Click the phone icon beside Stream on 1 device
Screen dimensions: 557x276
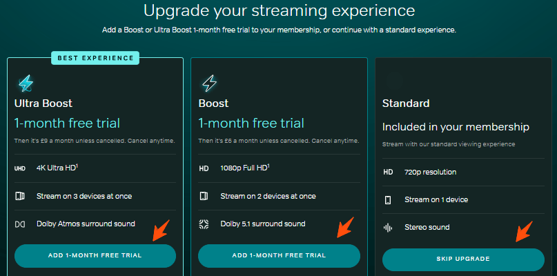coord(388,200)
